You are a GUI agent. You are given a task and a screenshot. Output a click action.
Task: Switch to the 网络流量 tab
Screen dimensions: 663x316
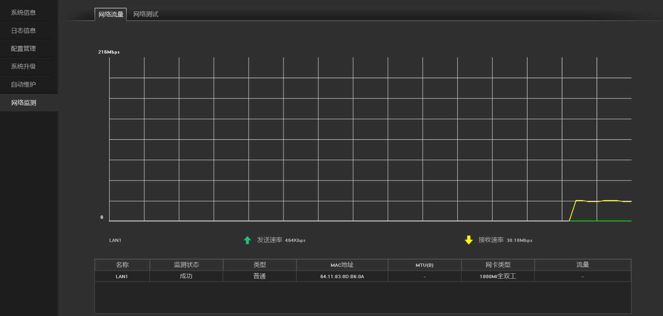pyautogui.click(x=110, y=14)
